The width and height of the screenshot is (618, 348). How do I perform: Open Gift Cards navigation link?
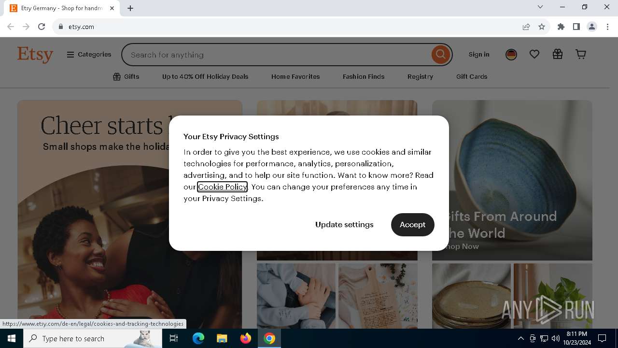[472, 76]
